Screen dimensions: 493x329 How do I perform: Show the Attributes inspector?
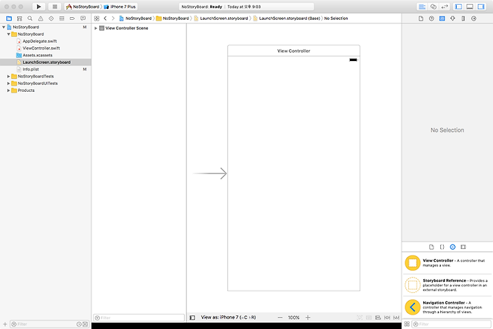click(453, 19)
